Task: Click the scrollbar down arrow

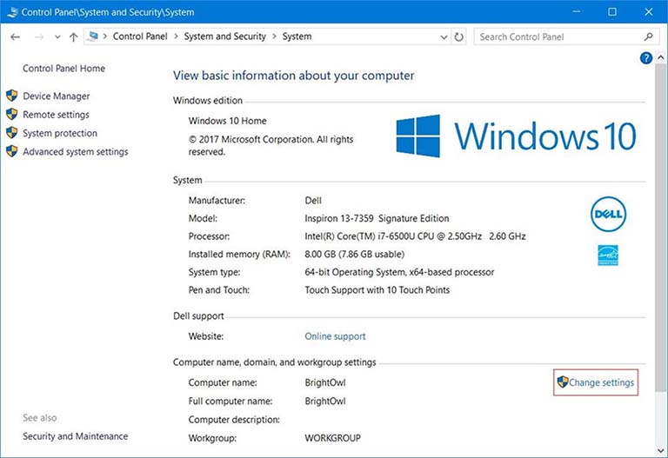Action: click(660, 450)
